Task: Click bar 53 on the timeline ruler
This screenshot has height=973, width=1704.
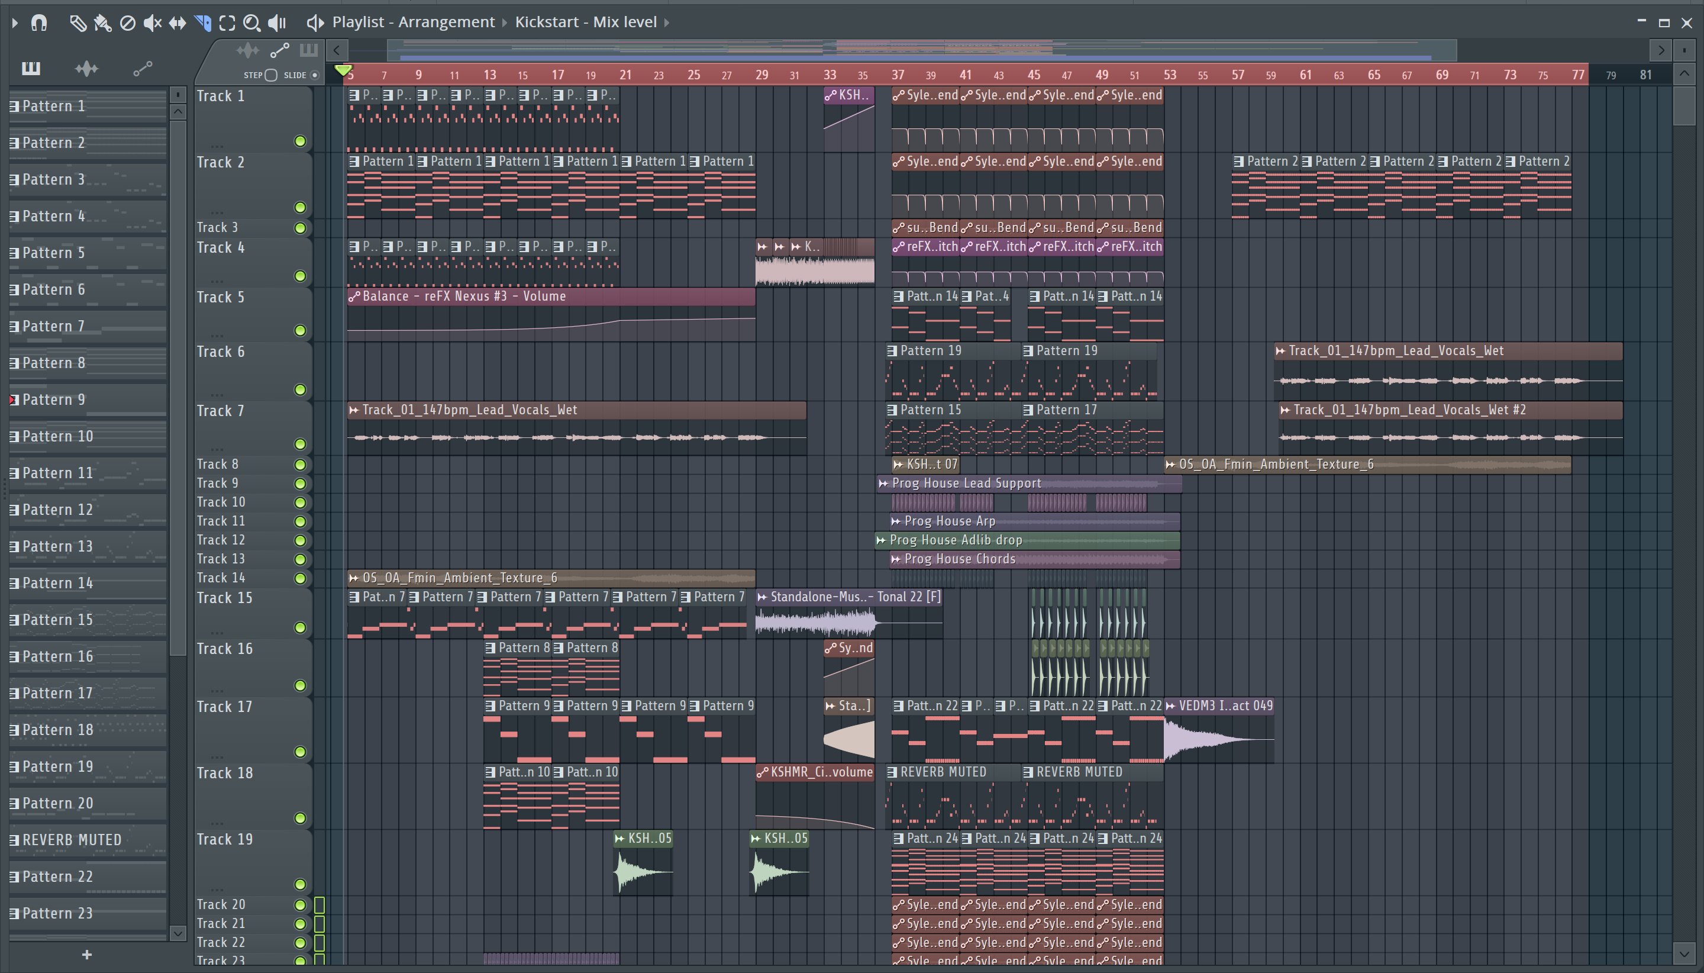Action: tap(1170, 75)
